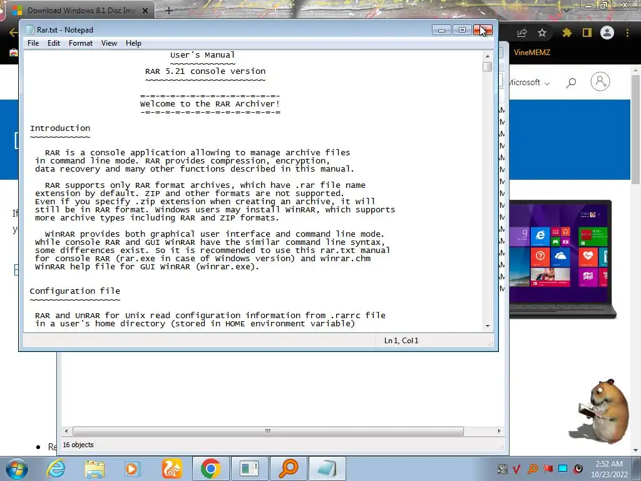Click the blue monitor network tray icon
Image resolution: width=641 pixels, height=481 pixels.
coord(563,468)
